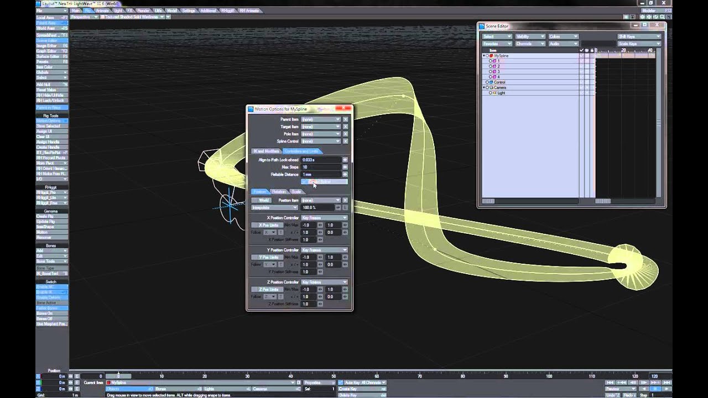
Task: Toggle MySpline selection circle in Scene Editor
Action: [487, 56]
